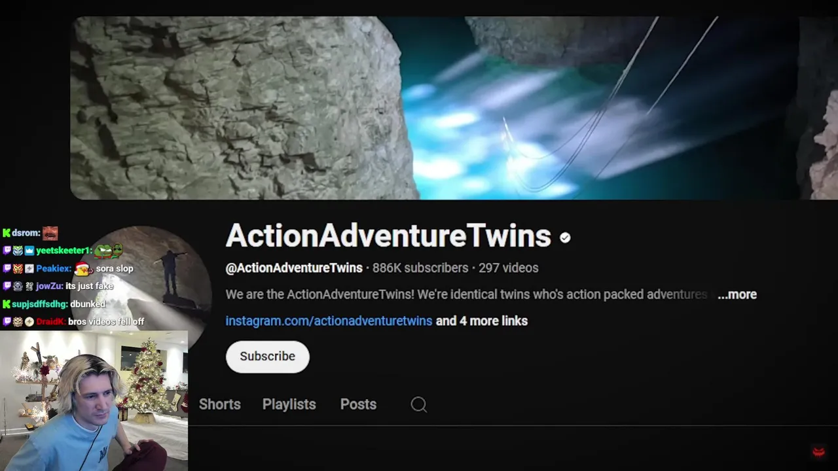Click the Twitch badge beside yeetskeeter1
838x471 pixels.
(7, 251)
